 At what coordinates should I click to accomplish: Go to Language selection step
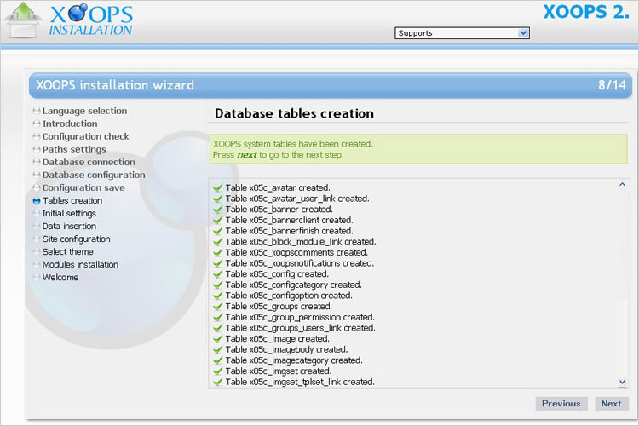84,111
